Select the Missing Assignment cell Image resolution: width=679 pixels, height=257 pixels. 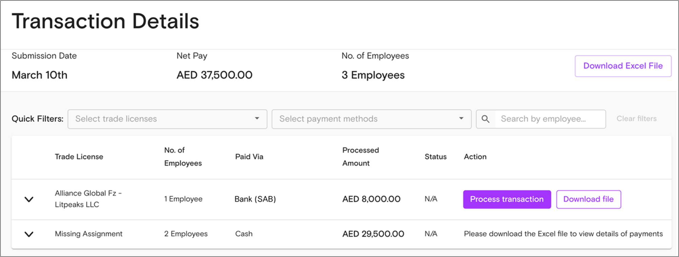point(88,234)
